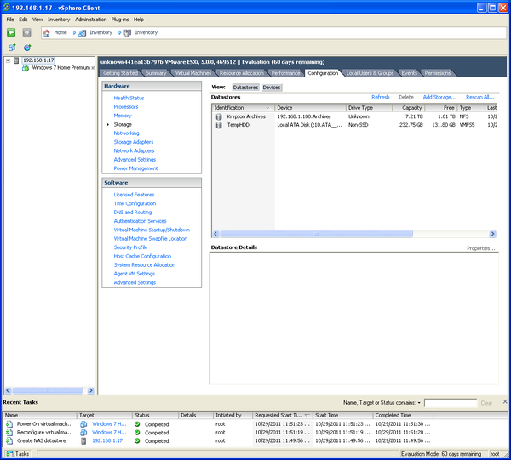This screenshot has height=460, width=511.
Task: Open the task filter dropdown arrow
Action: click(x=420, y=403)
